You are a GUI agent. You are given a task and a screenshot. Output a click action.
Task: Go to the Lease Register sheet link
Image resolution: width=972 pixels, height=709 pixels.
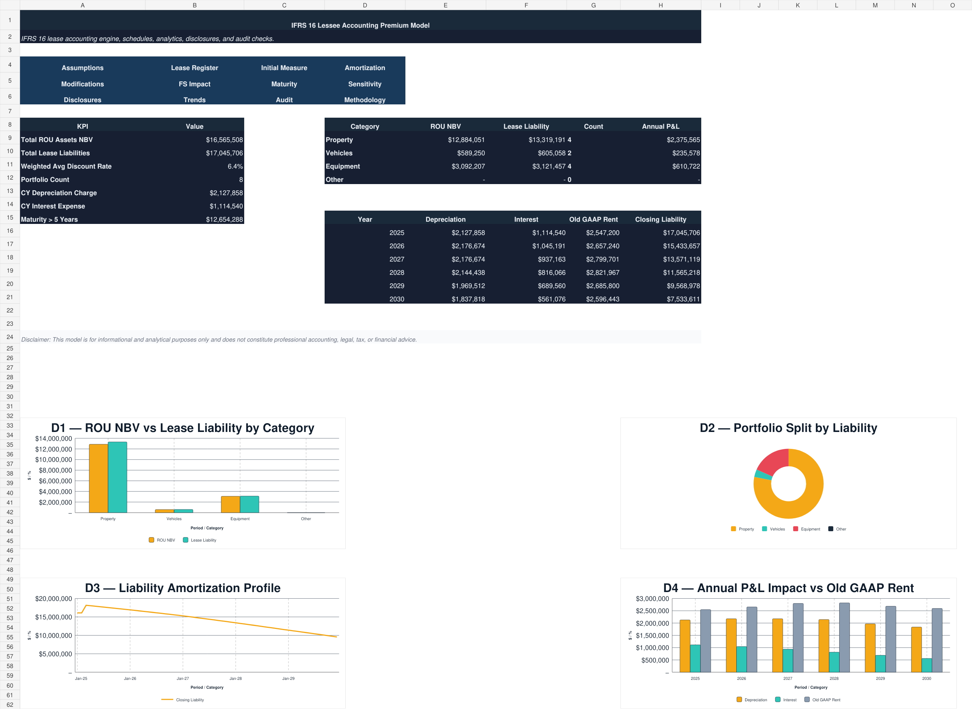point(194,68)
